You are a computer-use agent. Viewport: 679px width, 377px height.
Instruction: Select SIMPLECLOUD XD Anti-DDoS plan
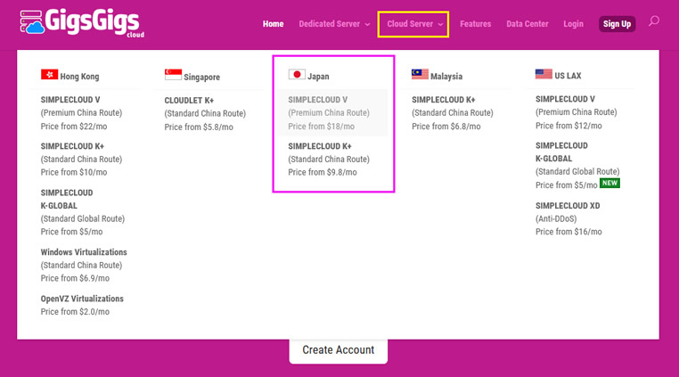pyautogui.click(x=569, y=218)
